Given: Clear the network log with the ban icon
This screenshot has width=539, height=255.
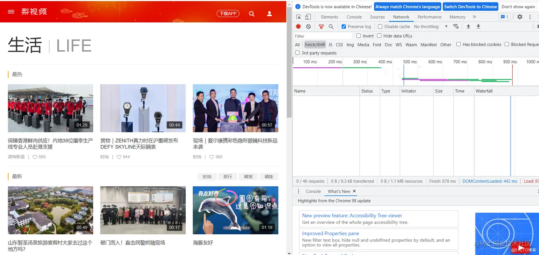Looking at the screenshot, I should point(308,26).
